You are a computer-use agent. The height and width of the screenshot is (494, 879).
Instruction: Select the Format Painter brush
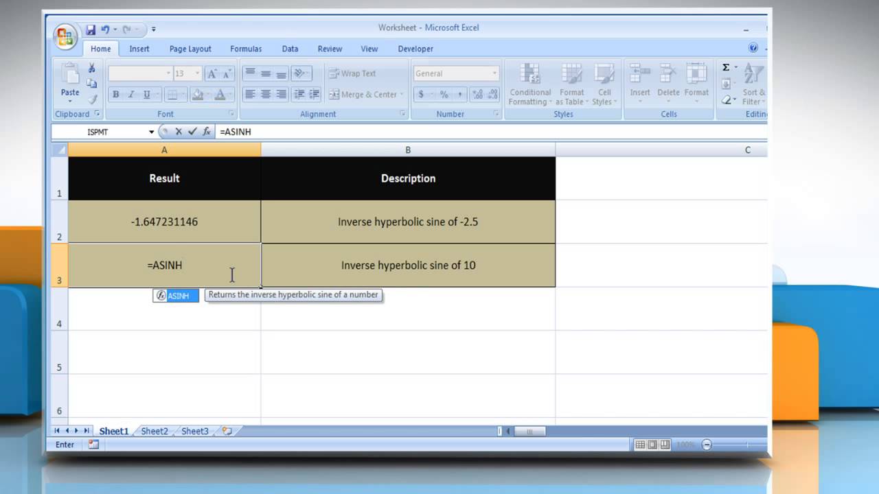click(91, 99)
